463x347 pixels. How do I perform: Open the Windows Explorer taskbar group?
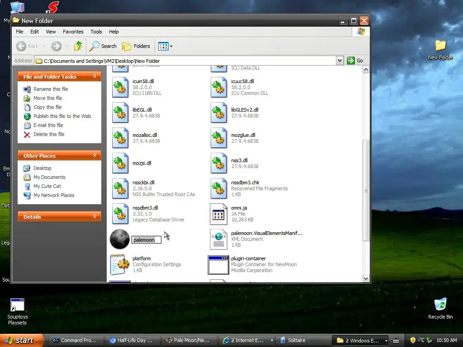coord(360,341)
